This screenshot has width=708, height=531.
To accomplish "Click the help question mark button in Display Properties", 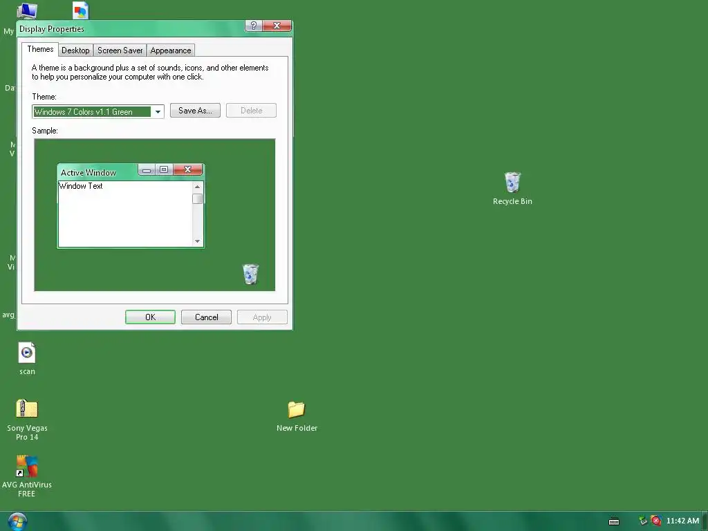I will (253, 26).
